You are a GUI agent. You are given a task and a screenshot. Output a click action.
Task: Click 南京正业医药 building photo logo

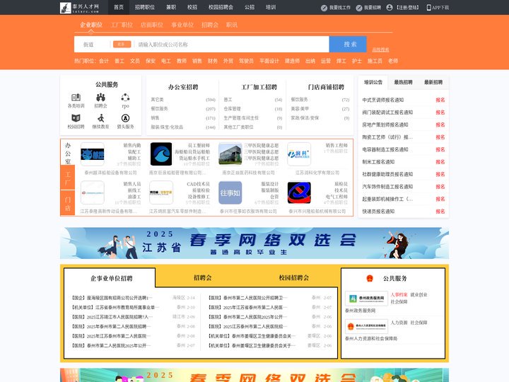pyautogui.click(x=230, y=154)
